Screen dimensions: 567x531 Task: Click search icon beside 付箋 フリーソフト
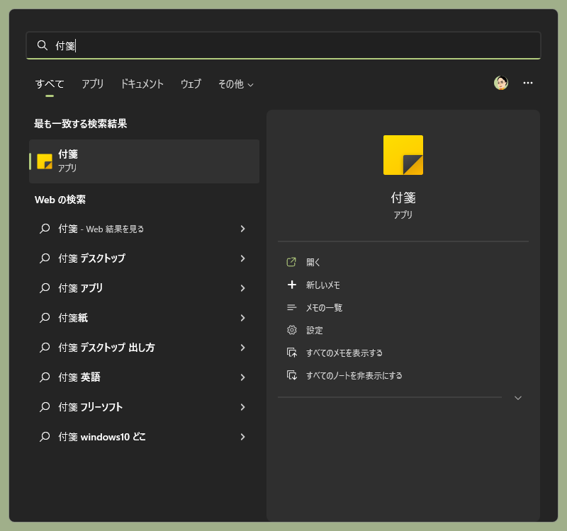click(45, 407)
